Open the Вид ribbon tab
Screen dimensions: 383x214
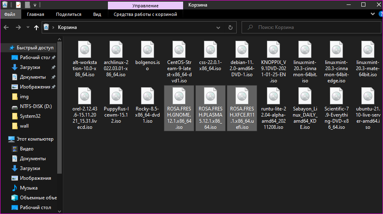click(97, 14)
